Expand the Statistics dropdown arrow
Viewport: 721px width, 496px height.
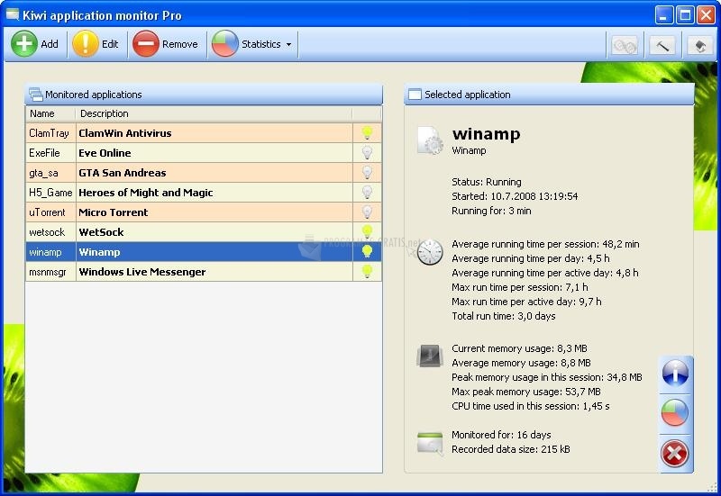click(x=288, y=44)
